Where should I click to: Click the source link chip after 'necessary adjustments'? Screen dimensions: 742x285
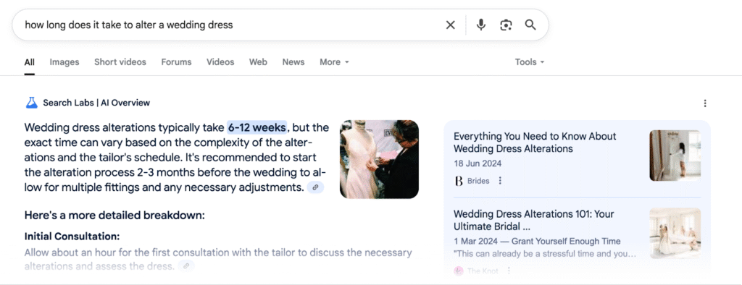[316, 187]
